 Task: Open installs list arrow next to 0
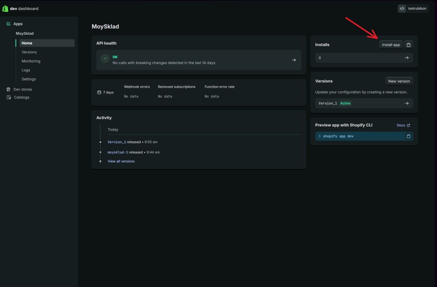[407, 58]
